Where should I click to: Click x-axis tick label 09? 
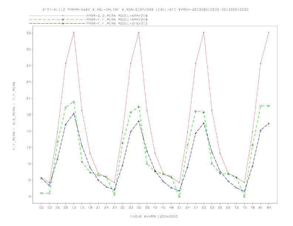(65, 208)
